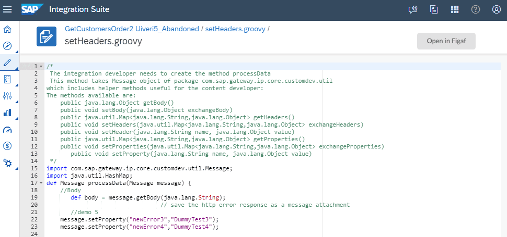Open the Discover compass icon
507x237 pixels.
click(7, 46)
